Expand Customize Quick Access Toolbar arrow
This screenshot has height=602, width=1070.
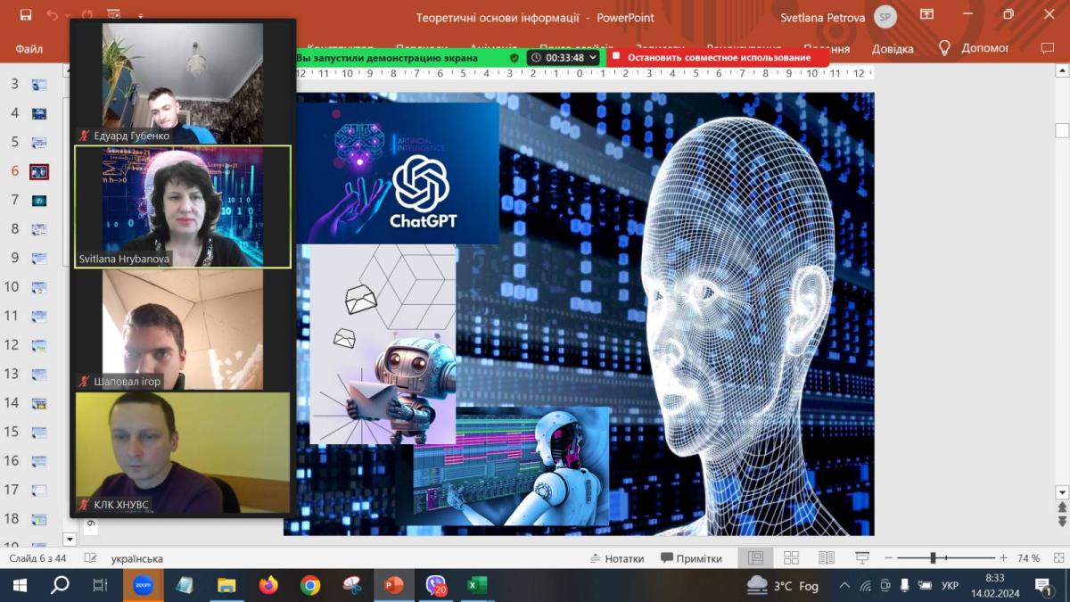tap(140, 16)
